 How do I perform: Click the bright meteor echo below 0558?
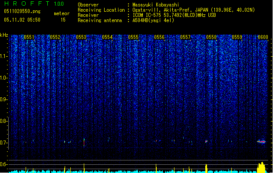[x=206, y=141]
